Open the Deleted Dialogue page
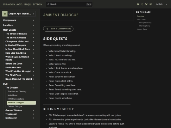Screen dimensions: 171x128 tap(15, 107)
